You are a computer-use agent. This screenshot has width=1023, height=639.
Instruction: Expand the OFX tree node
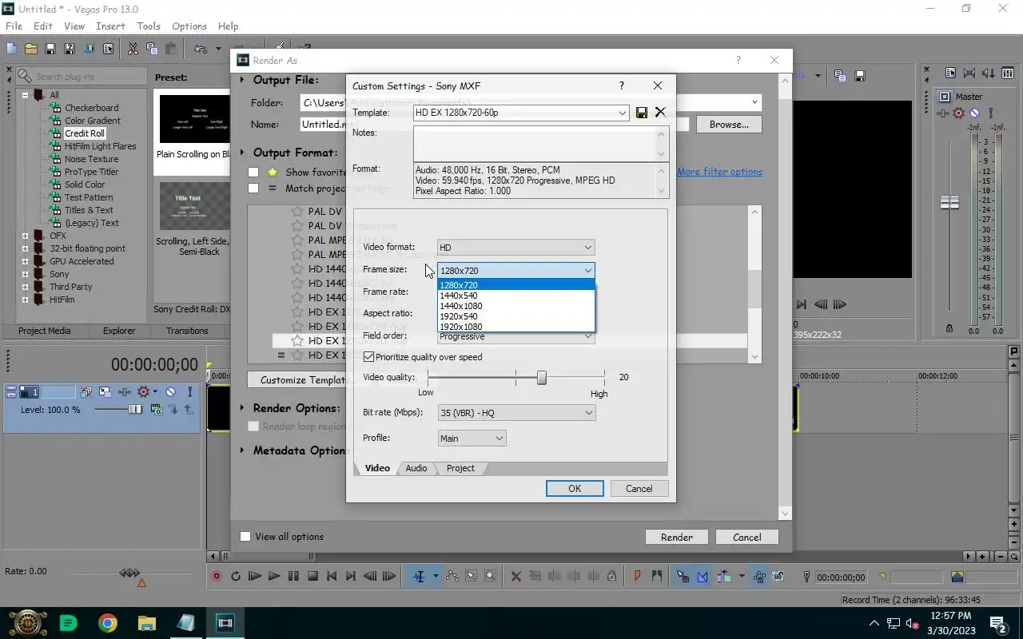click(25, 236)
